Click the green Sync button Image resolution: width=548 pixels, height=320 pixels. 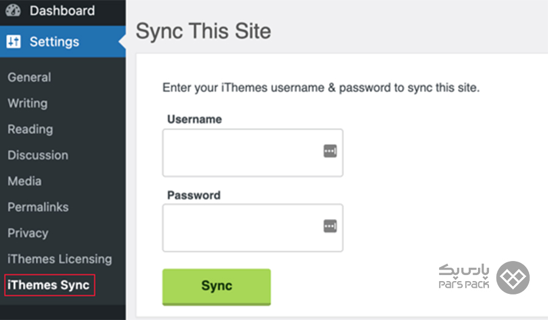[x=217, y=287]
